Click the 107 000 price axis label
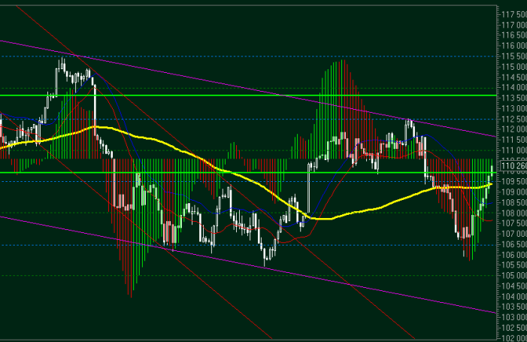 coord(514,234)
